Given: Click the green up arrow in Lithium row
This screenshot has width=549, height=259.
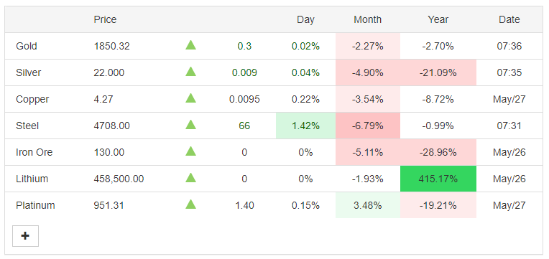Looking at the screenshot, I should click(190, 178).
